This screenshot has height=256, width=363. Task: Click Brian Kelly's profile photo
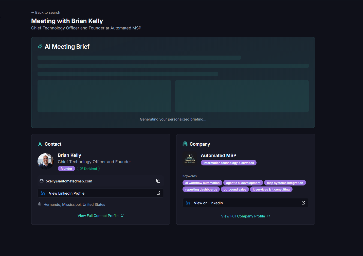(46, 161)
